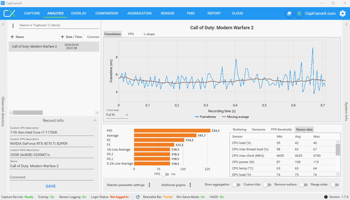Open the Variances tab
The image size is (350, 200).
[258, 130]
